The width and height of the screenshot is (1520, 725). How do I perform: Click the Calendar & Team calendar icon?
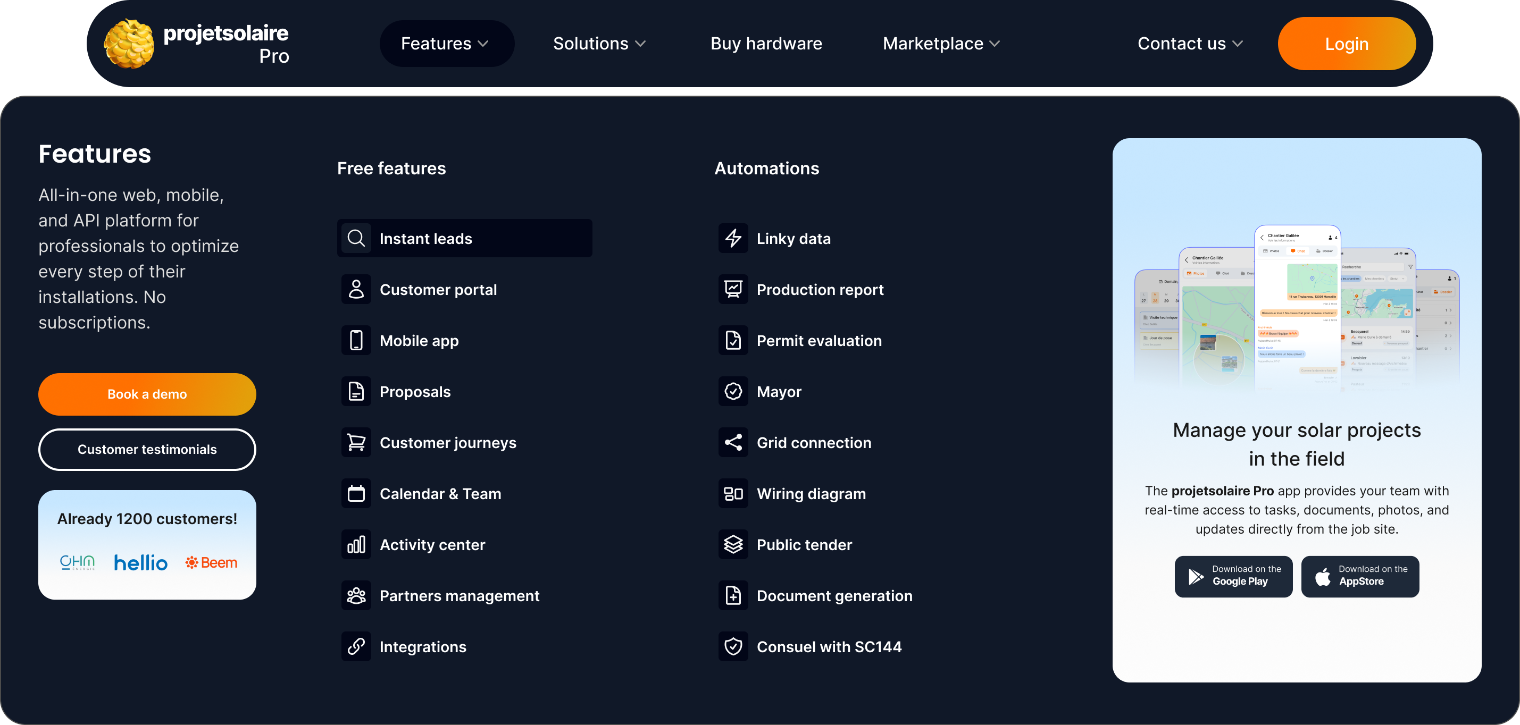[x=356, y=494]
